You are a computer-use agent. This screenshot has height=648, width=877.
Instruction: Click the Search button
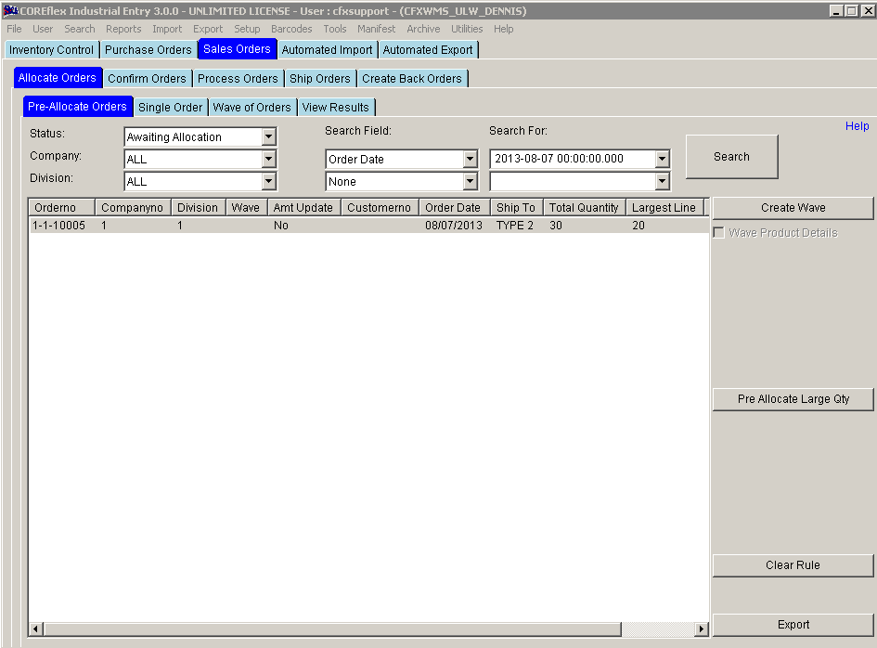click(731, 157)
